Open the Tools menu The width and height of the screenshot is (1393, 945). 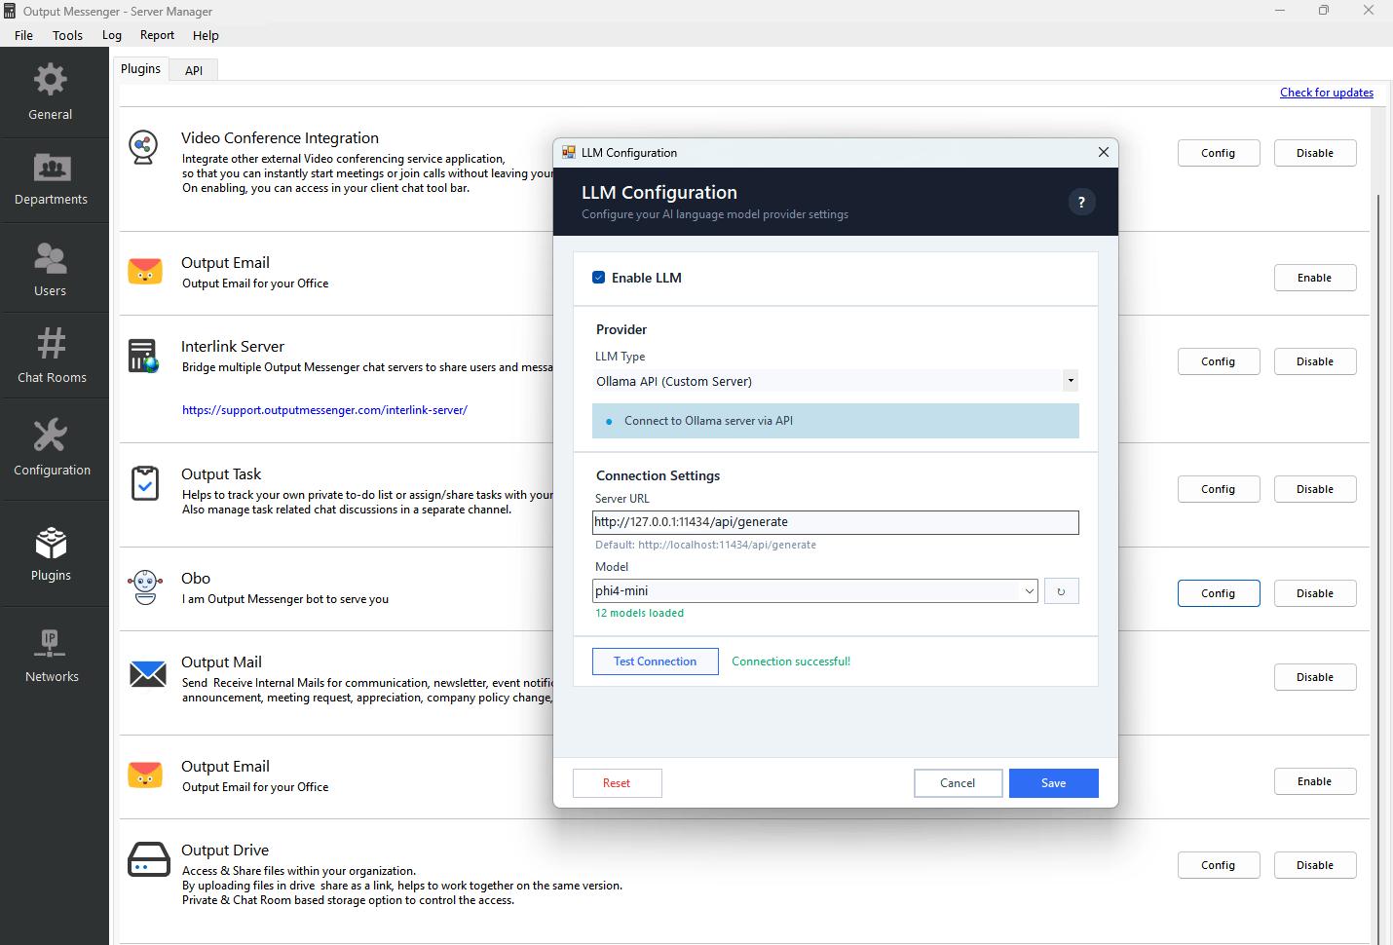(67, 35)
